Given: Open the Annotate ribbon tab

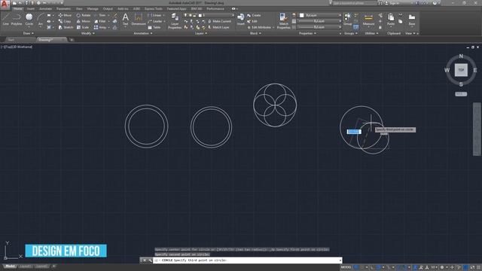Looking at the screenshot, I should tap(45, 9).
